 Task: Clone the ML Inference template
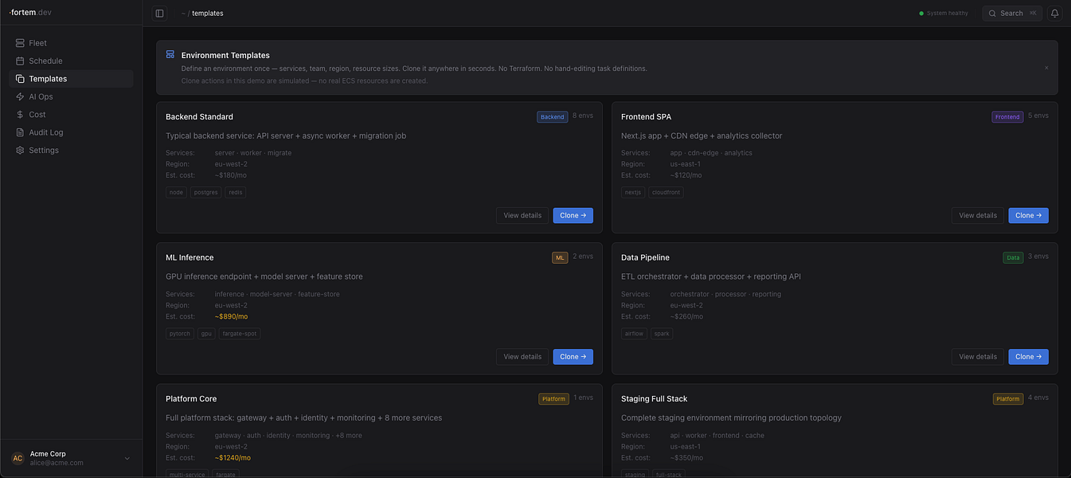[573, 356]
